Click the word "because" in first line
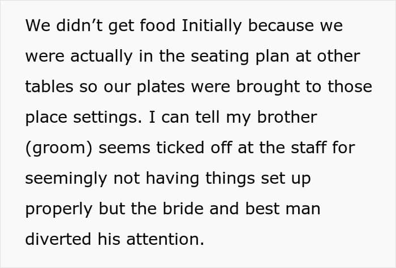This screenshot has width=396, height=268. pyautogui.click(x=281, y=25)
